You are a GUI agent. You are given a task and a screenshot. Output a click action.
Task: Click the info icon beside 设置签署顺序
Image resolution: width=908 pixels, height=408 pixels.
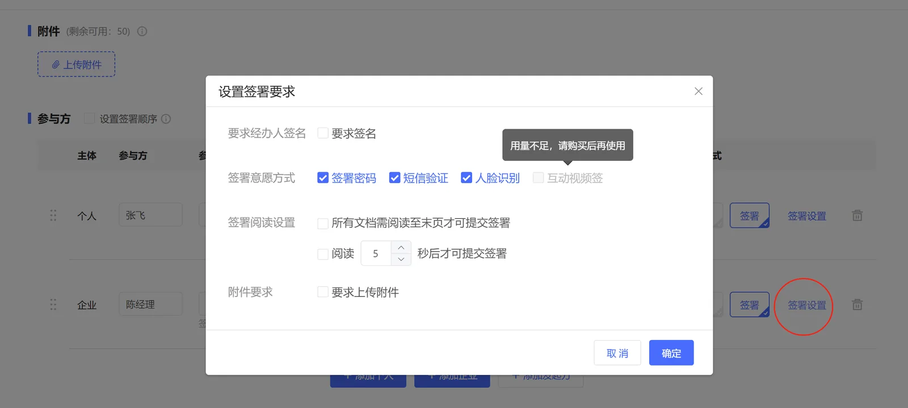click(166, 119)
